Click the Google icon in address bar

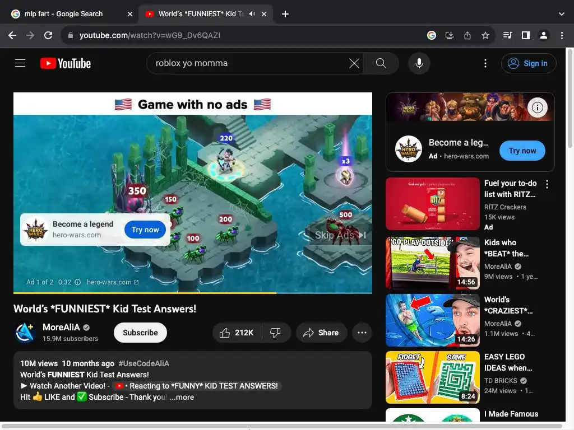[432, 35]
